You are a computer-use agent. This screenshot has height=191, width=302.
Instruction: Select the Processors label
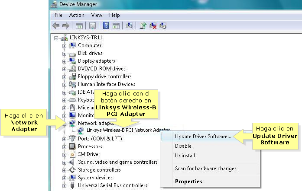point(90,146)
